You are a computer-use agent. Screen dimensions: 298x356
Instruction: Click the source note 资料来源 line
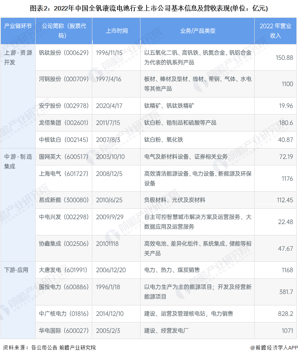(49, 348)
